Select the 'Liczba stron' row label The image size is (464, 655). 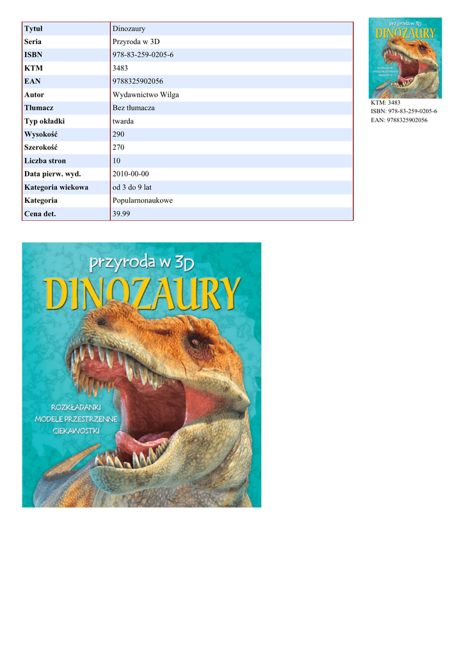point(45,161)
